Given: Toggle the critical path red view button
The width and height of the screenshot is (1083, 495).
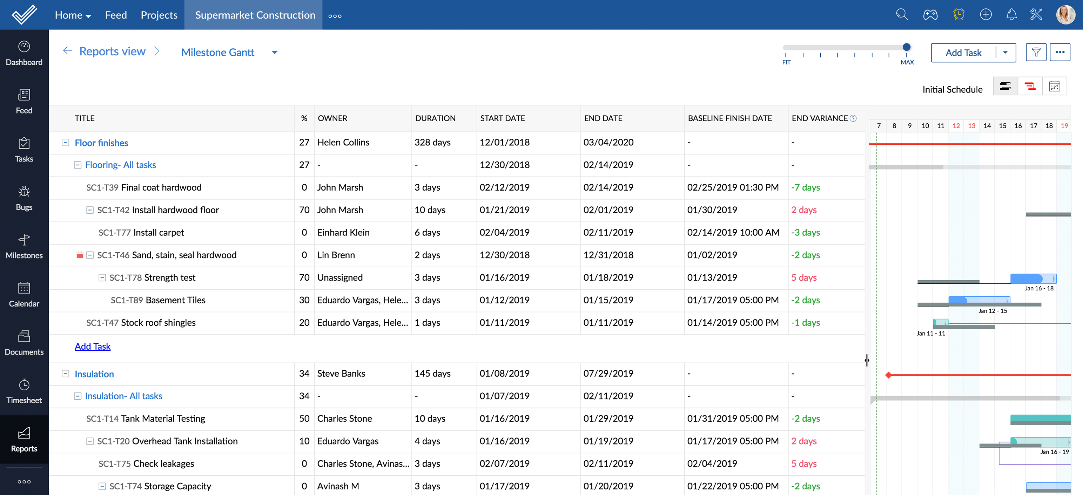Looking at the screenshot, I should coord(1030,87).
